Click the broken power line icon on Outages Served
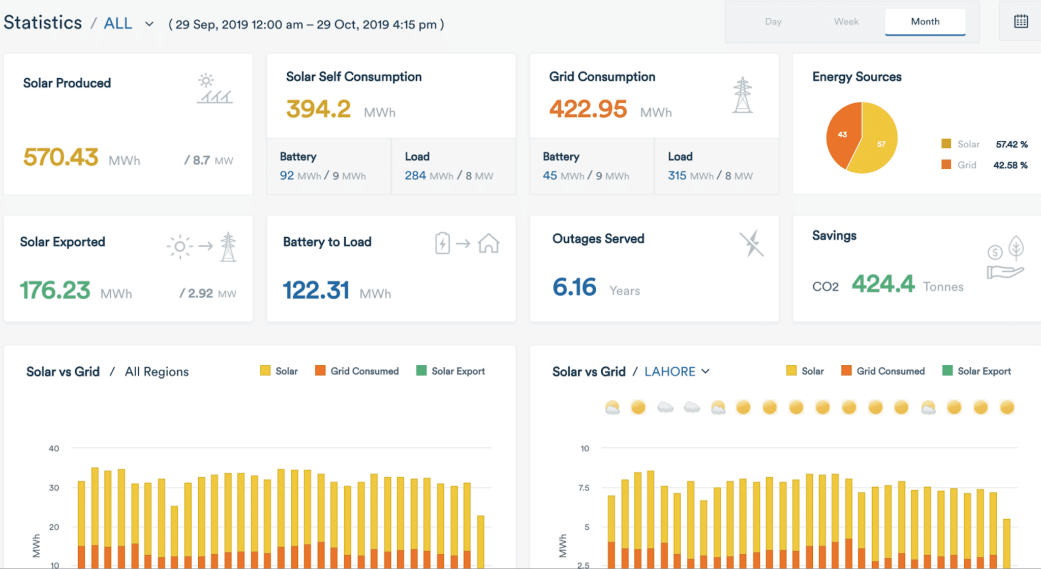 click(x=752, y=243)
